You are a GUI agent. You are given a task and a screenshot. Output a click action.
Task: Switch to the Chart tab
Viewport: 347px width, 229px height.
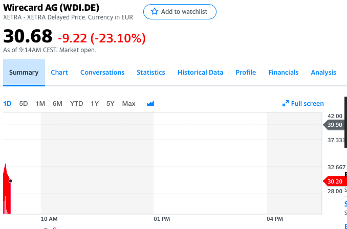tap(59, 73)
